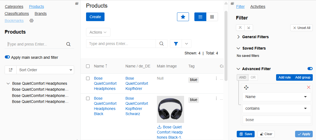The width and height of the screenshot is (316, 140).
Task: Open bookmarks settings gear icon
Action: 31,21
